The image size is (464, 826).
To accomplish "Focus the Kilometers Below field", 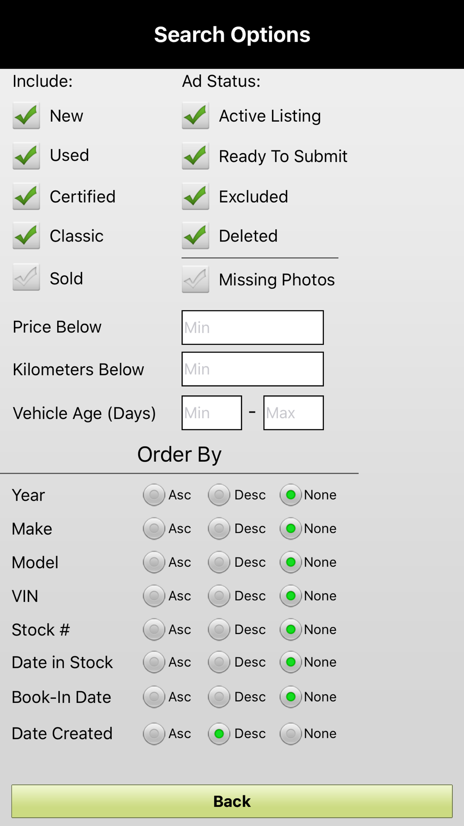I will click(252, 369).
